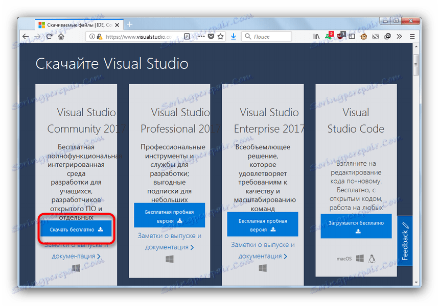Go back using the browser back arrow
Viewport: 439px width, 306px height.
pos(26,36)
